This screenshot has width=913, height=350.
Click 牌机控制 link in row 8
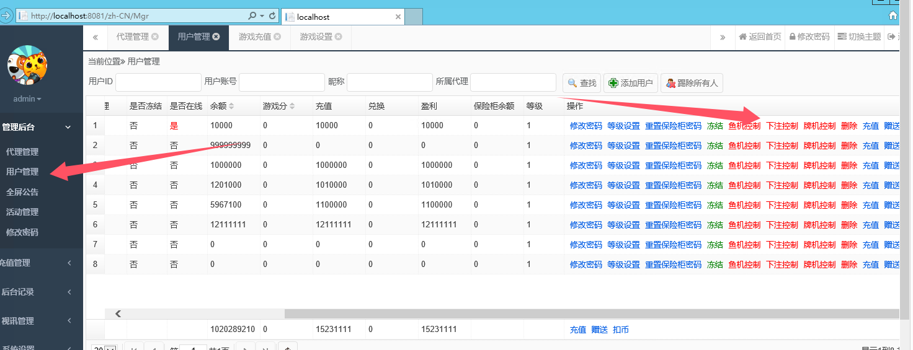(x=819, y=265)
